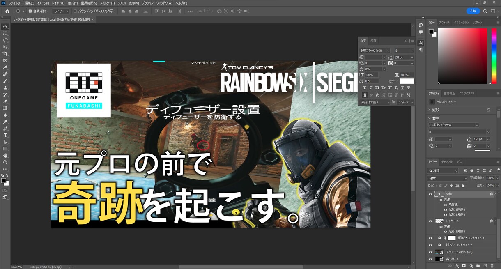This screenshot has width=501, height=269.
Task: Create new layer with plus icon
Action: pos(485,266)
